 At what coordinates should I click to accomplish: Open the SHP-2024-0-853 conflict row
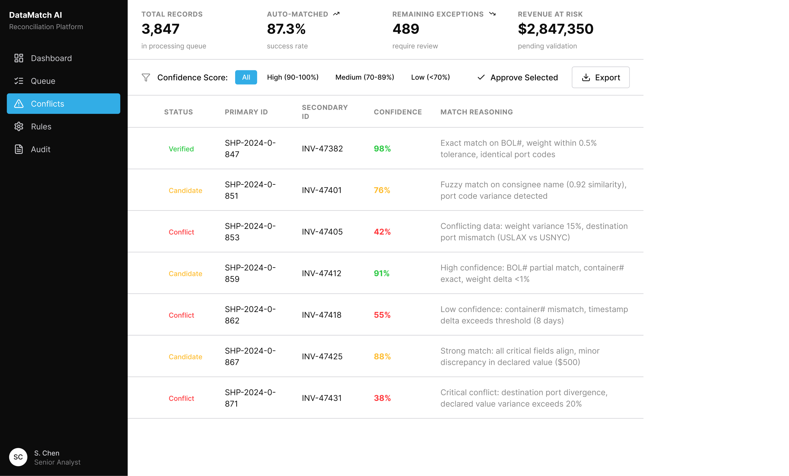pyautogui.click(x=250, y=232)
